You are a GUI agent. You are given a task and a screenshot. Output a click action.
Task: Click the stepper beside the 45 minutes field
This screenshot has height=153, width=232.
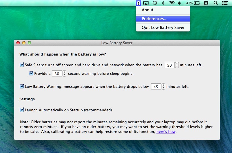click(163, 86)
